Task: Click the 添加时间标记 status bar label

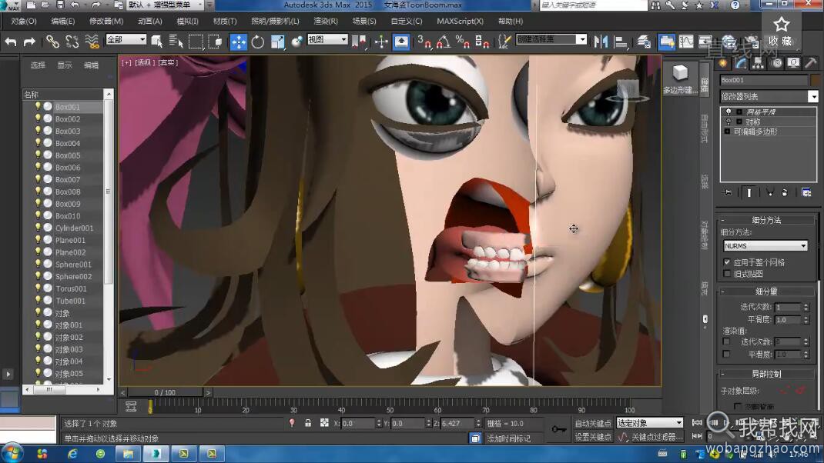Action: point(508,438)
